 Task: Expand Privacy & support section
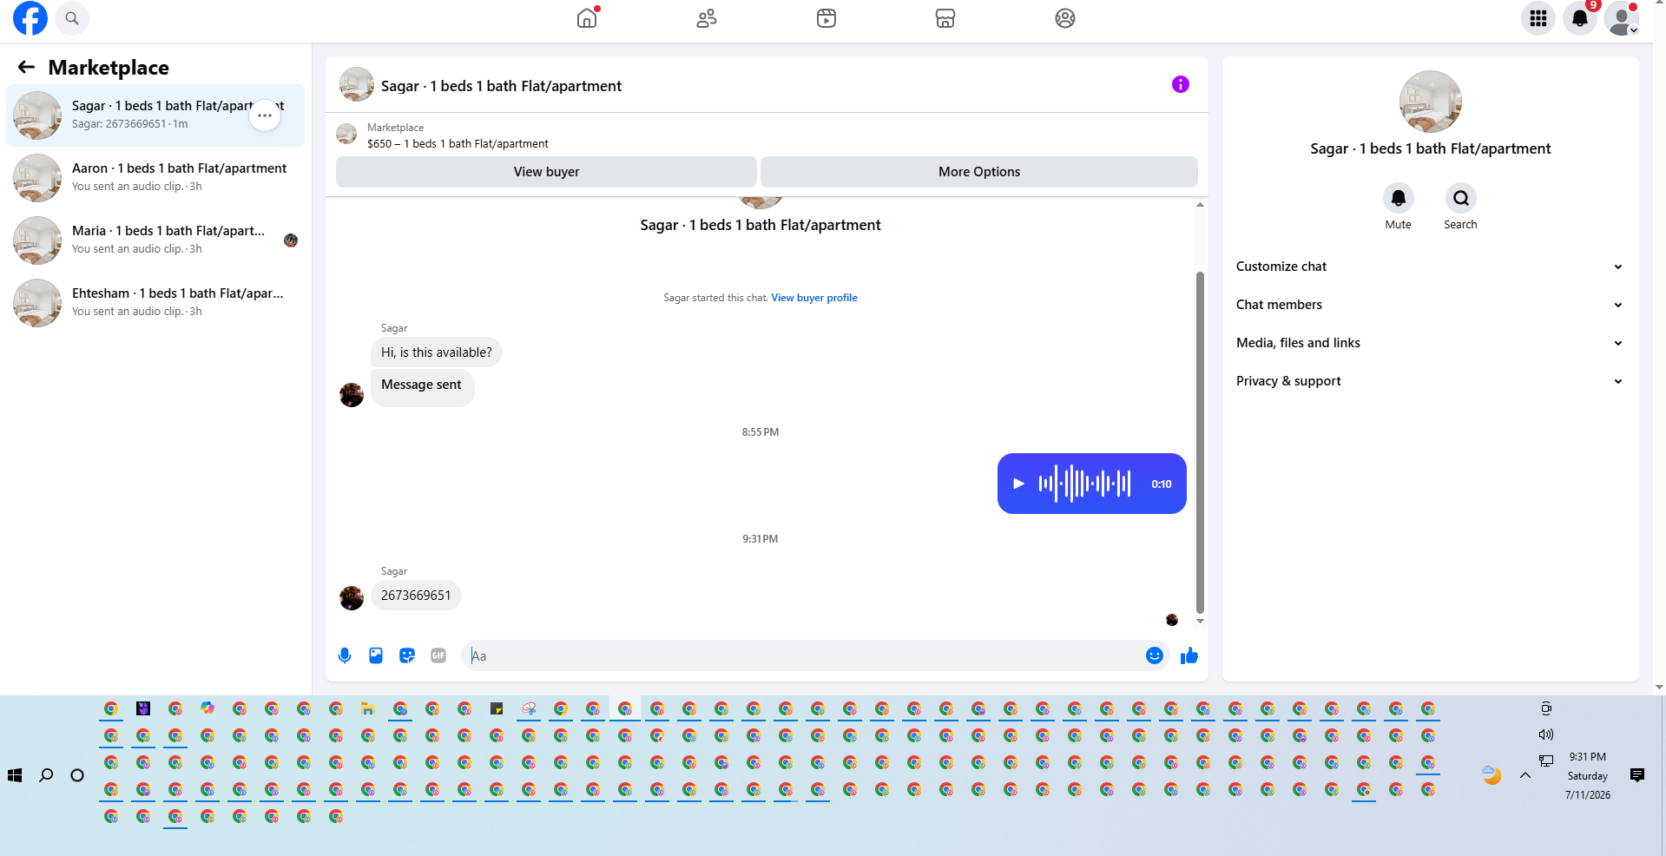[x=1430, y=381]
